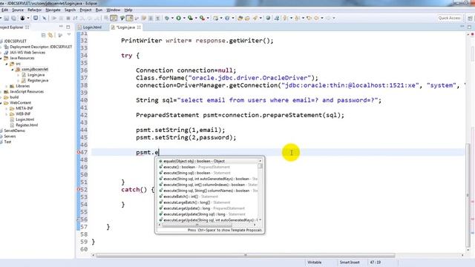The width and height of the screenshot is (475, 267).
Task: Select executeLargeBatch() : long[] proposal
Action: pyautogui.click(x=209, y=202)
